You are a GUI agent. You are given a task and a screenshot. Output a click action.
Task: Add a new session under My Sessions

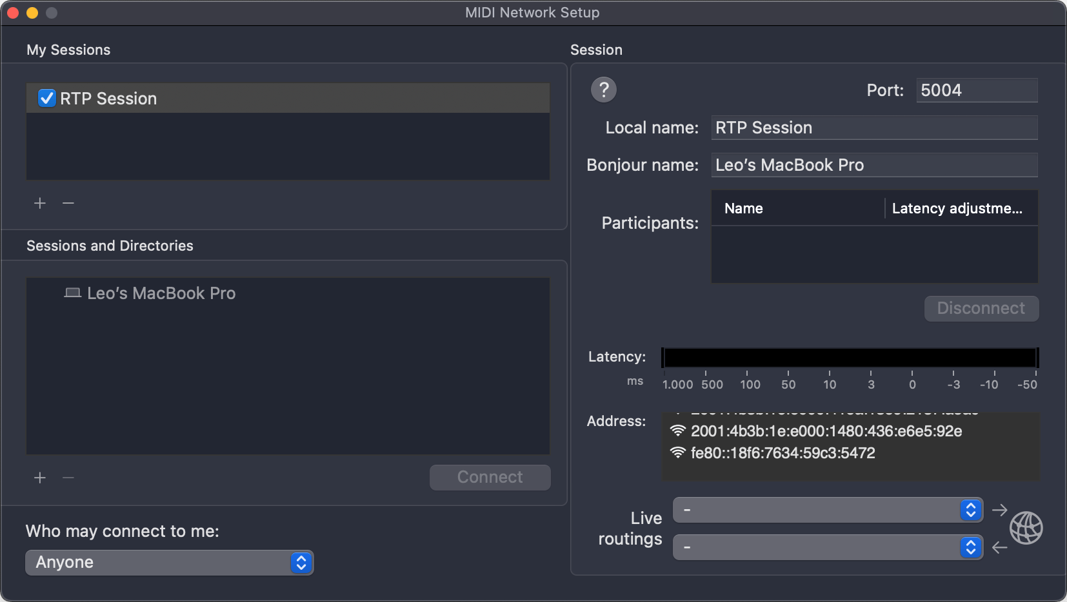tap(40, 203)
